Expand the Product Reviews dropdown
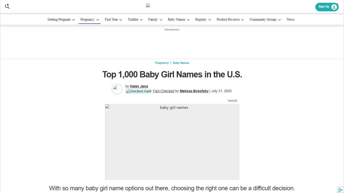Viewport: 344px width, 193px height. tap(243, 19)
